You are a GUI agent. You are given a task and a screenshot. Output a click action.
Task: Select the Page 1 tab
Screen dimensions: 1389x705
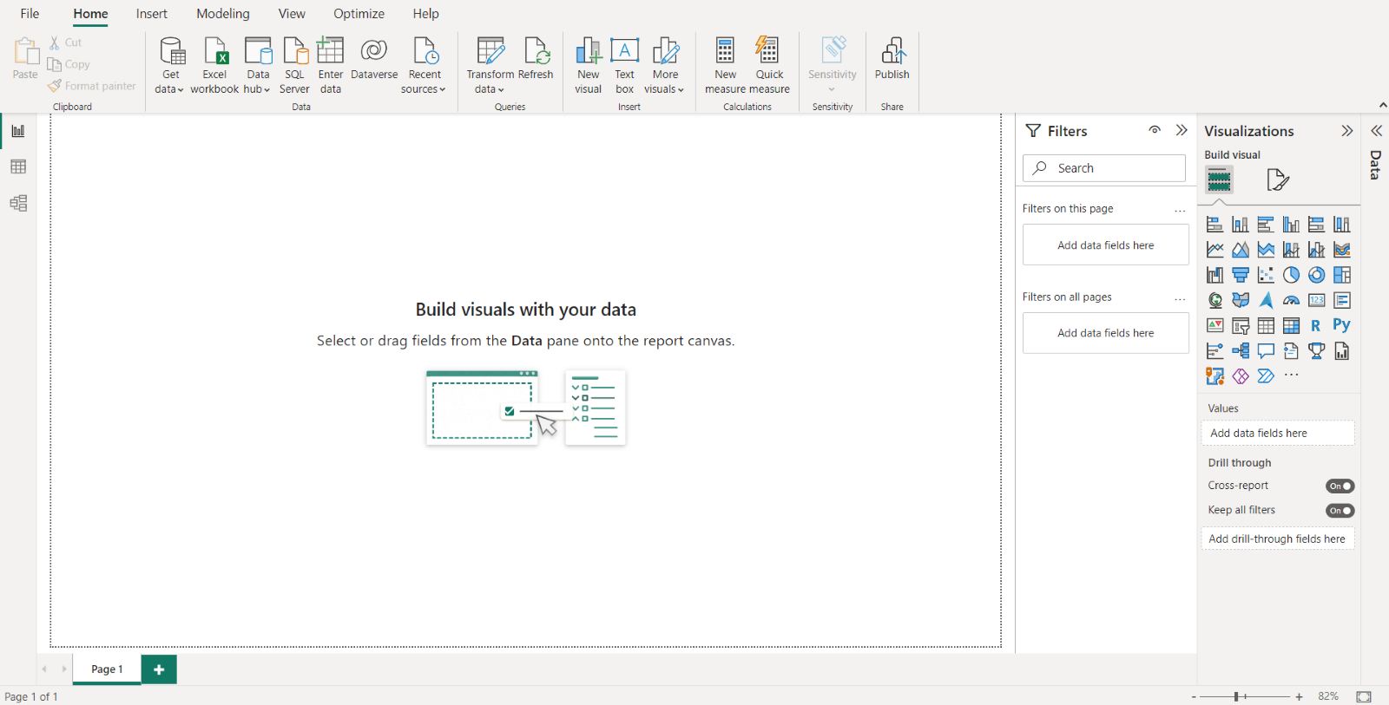click(x=107, y=669)
